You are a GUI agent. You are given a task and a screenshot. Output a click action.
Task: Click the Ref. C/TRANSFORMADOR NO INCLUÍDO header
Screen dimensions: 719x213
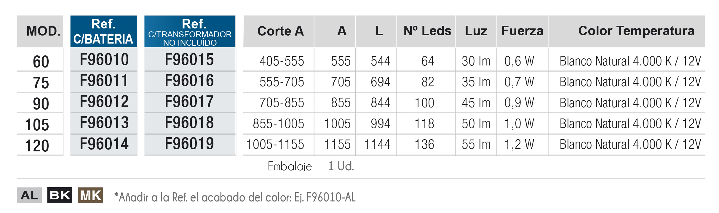190,31
